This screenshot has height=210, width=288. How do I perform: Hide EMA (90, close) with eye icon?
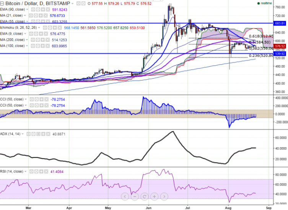pyautogui.click(x=33, y=10)
